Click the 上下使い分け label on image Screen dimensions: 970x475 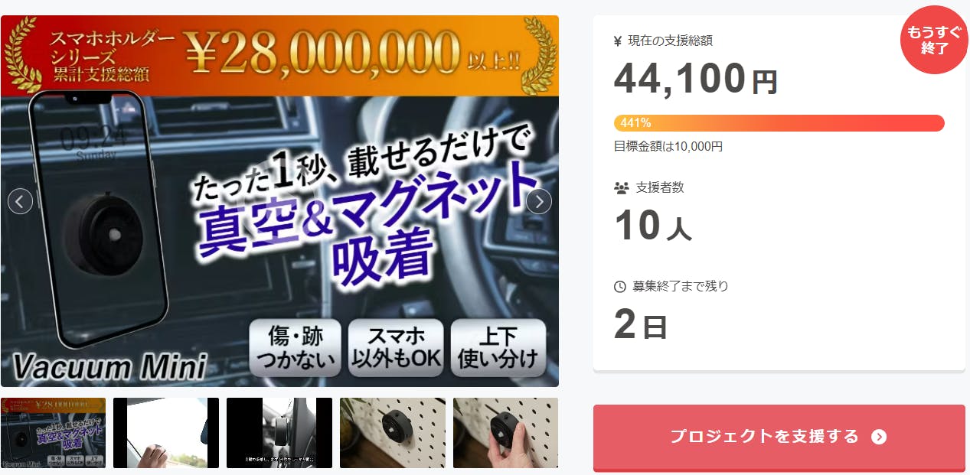[x=498, y=347]
